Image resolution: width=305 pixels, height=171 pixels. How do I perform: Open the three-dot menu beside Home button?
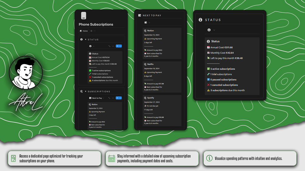pos(94,31)
